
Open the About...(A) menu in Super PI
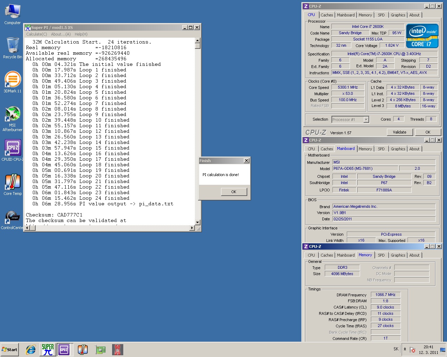61,34
